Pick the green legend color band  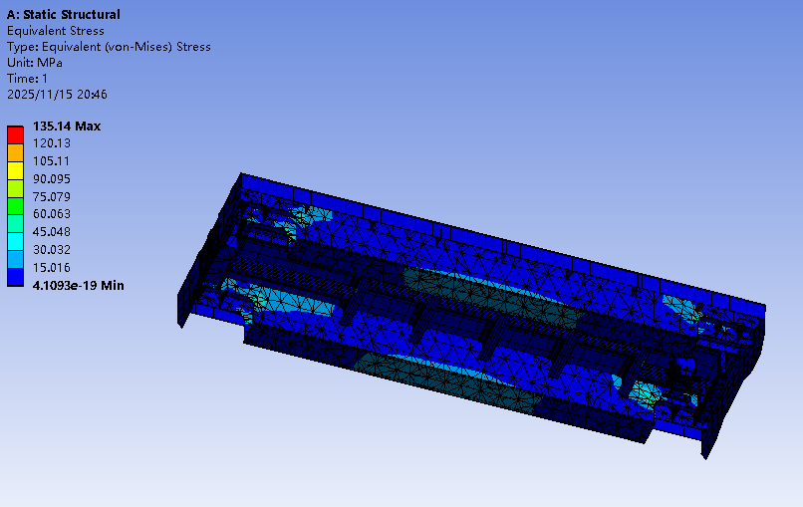coord(15,206)
